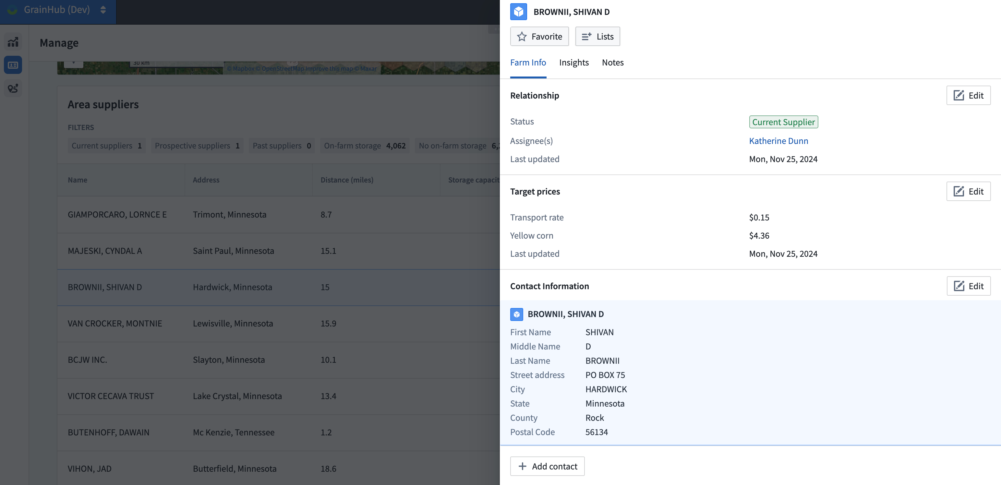This screenshot has width=1001, height=485.
Task: Open the Lists button
Action: click(x=597, y=37)
